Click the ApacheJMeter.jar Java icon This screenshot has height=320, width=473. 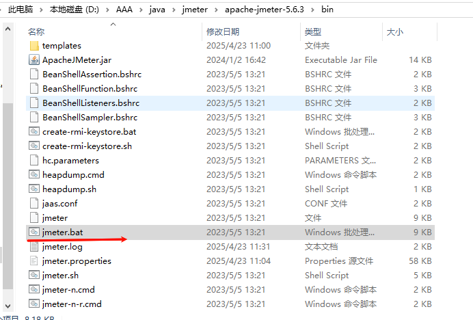34,59
